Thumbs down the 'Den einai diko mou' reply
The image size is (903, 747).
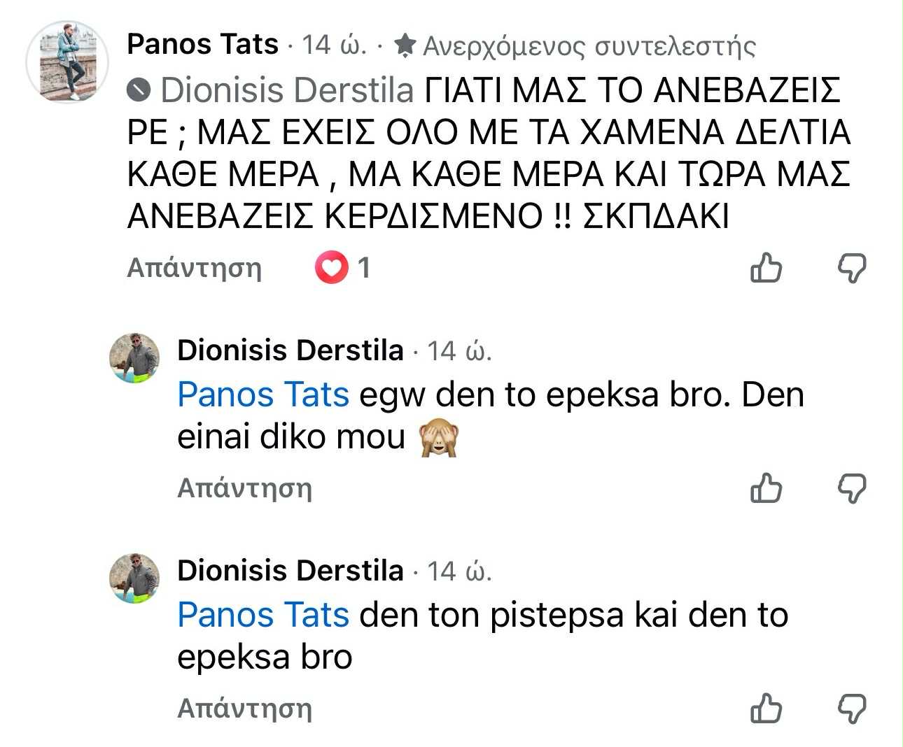(x=852, y=488)
